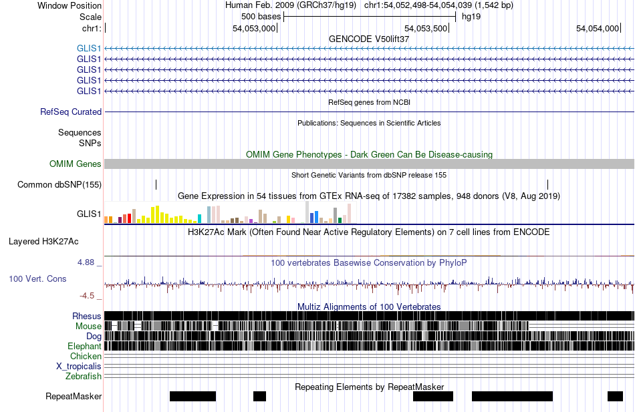The image size is (635, 412).
Task: Click 'Human Feb. 2009 (GRCh37/hg19)' assembly text
Action: [291, 5]
